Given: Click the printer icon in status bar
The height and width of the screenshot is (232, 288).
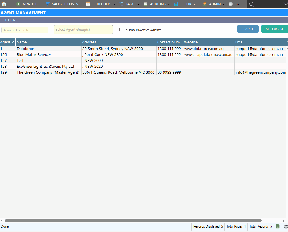Looking at the screenshot, I should pos(286,226).
